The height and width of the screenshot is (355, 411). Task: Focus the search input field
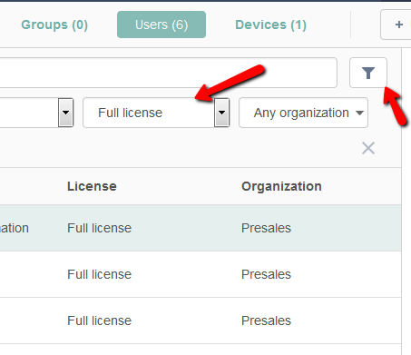168,73
